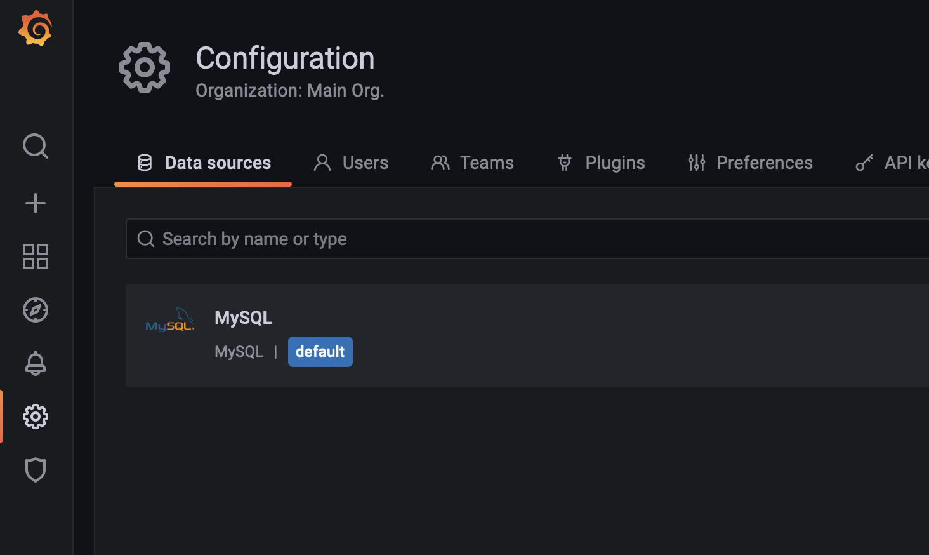Click the magnifier inside the search box
The height and width of the screenshot is (555, 929).
(146, 239)
